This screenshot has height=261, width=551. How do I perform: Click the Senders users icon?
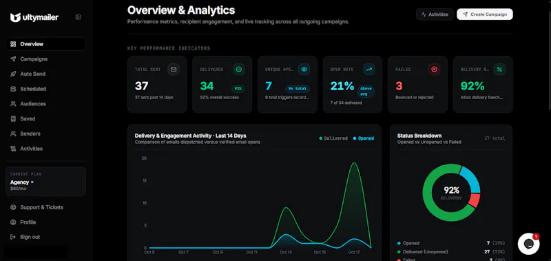[13, 134]
